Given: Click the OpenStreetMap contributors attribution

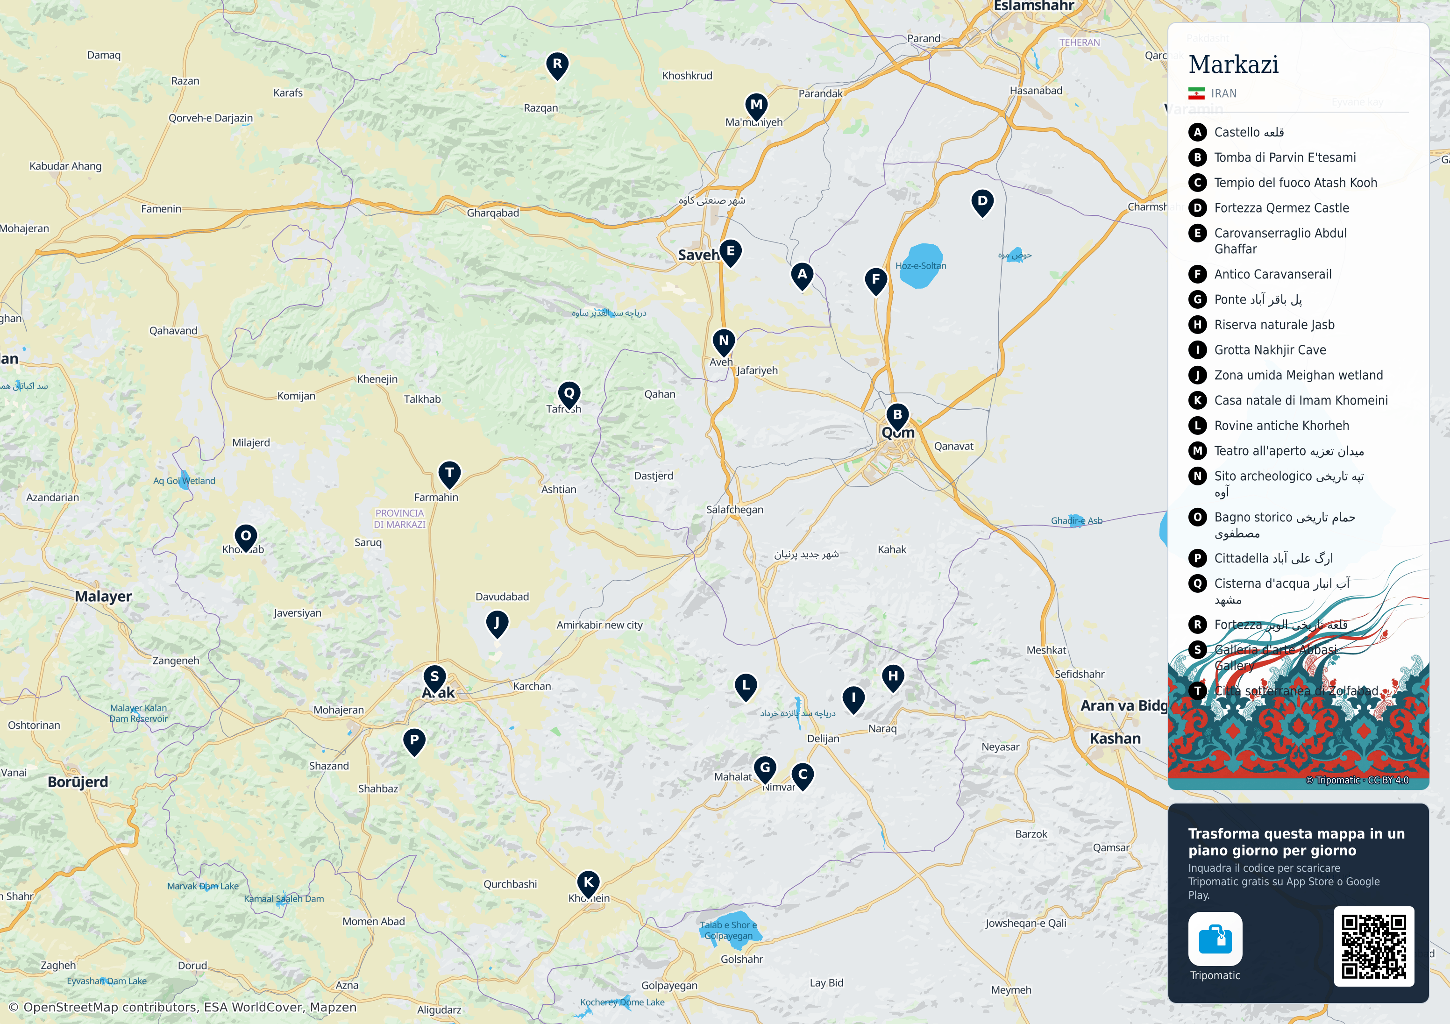Looking at the screenshot, I should pyautogui.click(x=183, y=1007).
